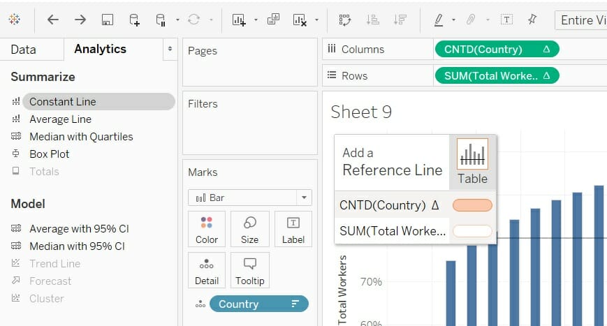Click the Fix axes pin icon
Screen dimensions: 607x326
coord(532,20)
